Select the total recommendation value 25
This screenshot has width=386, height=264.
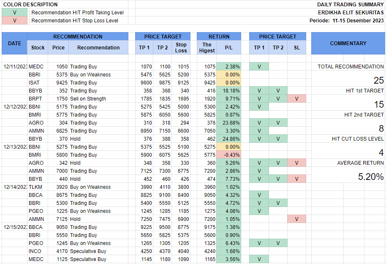[x=378, y=81]
